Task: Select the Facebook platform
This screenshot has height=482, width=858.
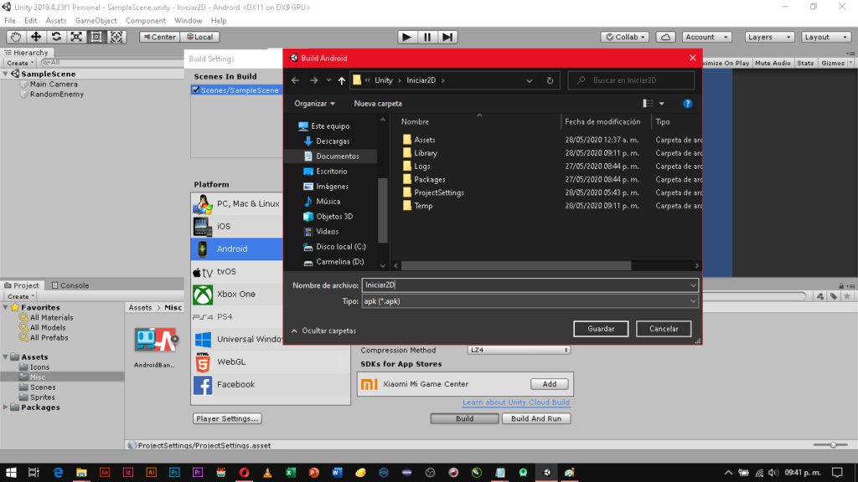Action: (x=271, y=384)
